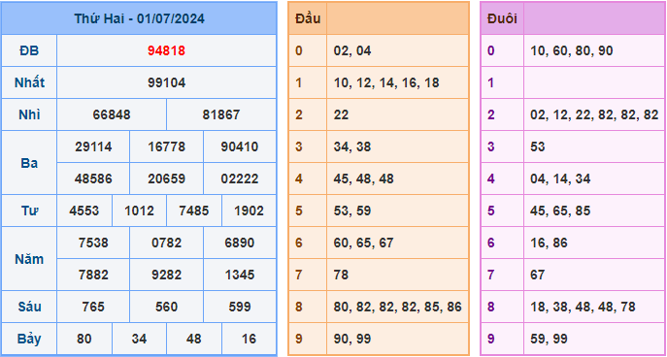Select Sáu prize number 599
The width and height of the screenshot is (667, 357).
pyautogui.click(x=240, y=307)
